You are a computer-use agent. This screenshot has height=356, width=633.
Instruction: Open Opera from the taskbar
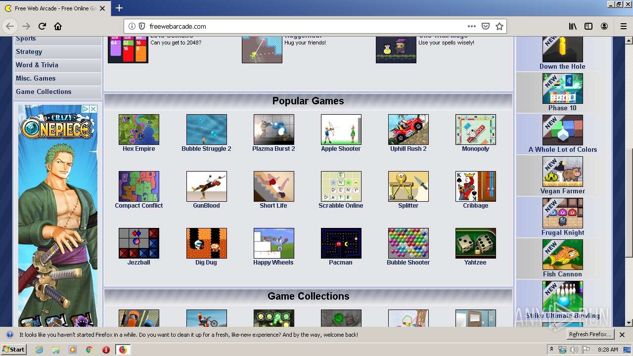[x=106, y=350]
